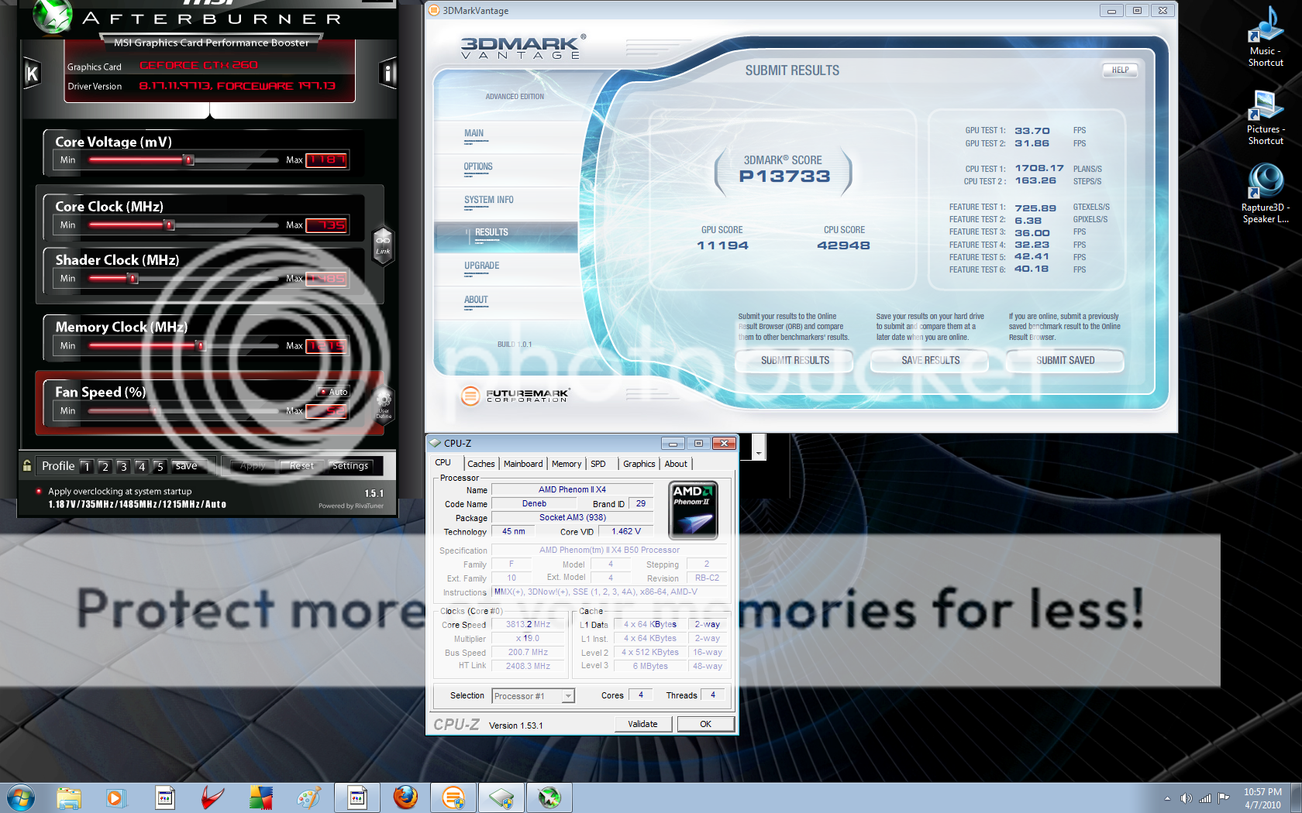This screenshot has width=1302, height=813.
Task: Select Afterburner profile 4
Action: [141, 466]
